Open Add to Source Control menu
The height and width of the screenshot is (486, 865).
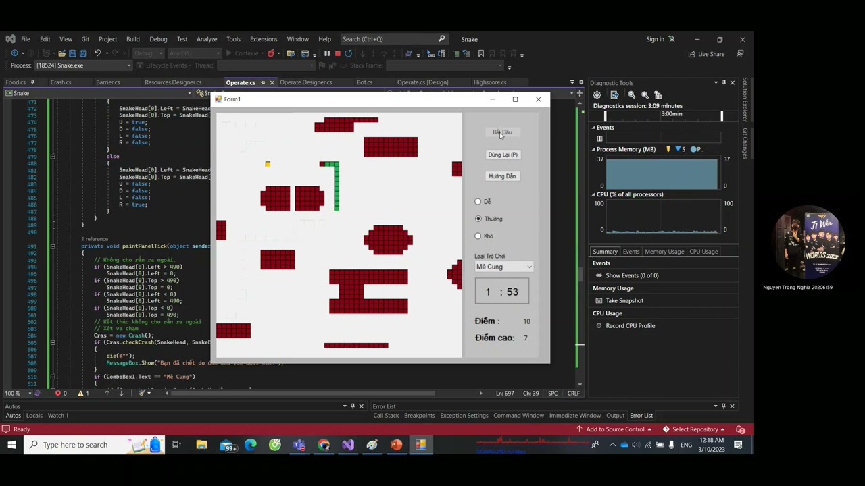tap(614, 429)
